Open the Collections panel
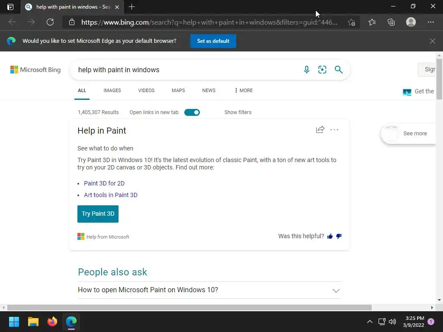The width and height of the screenshot is (443, 332). tap(391, 22)
